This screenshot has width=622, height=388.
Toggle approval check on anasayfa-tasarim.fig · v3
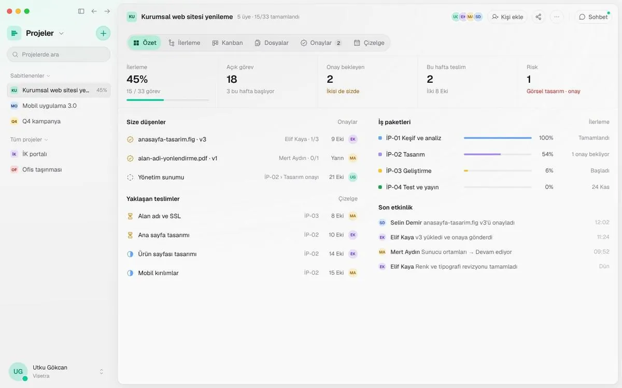130,139
